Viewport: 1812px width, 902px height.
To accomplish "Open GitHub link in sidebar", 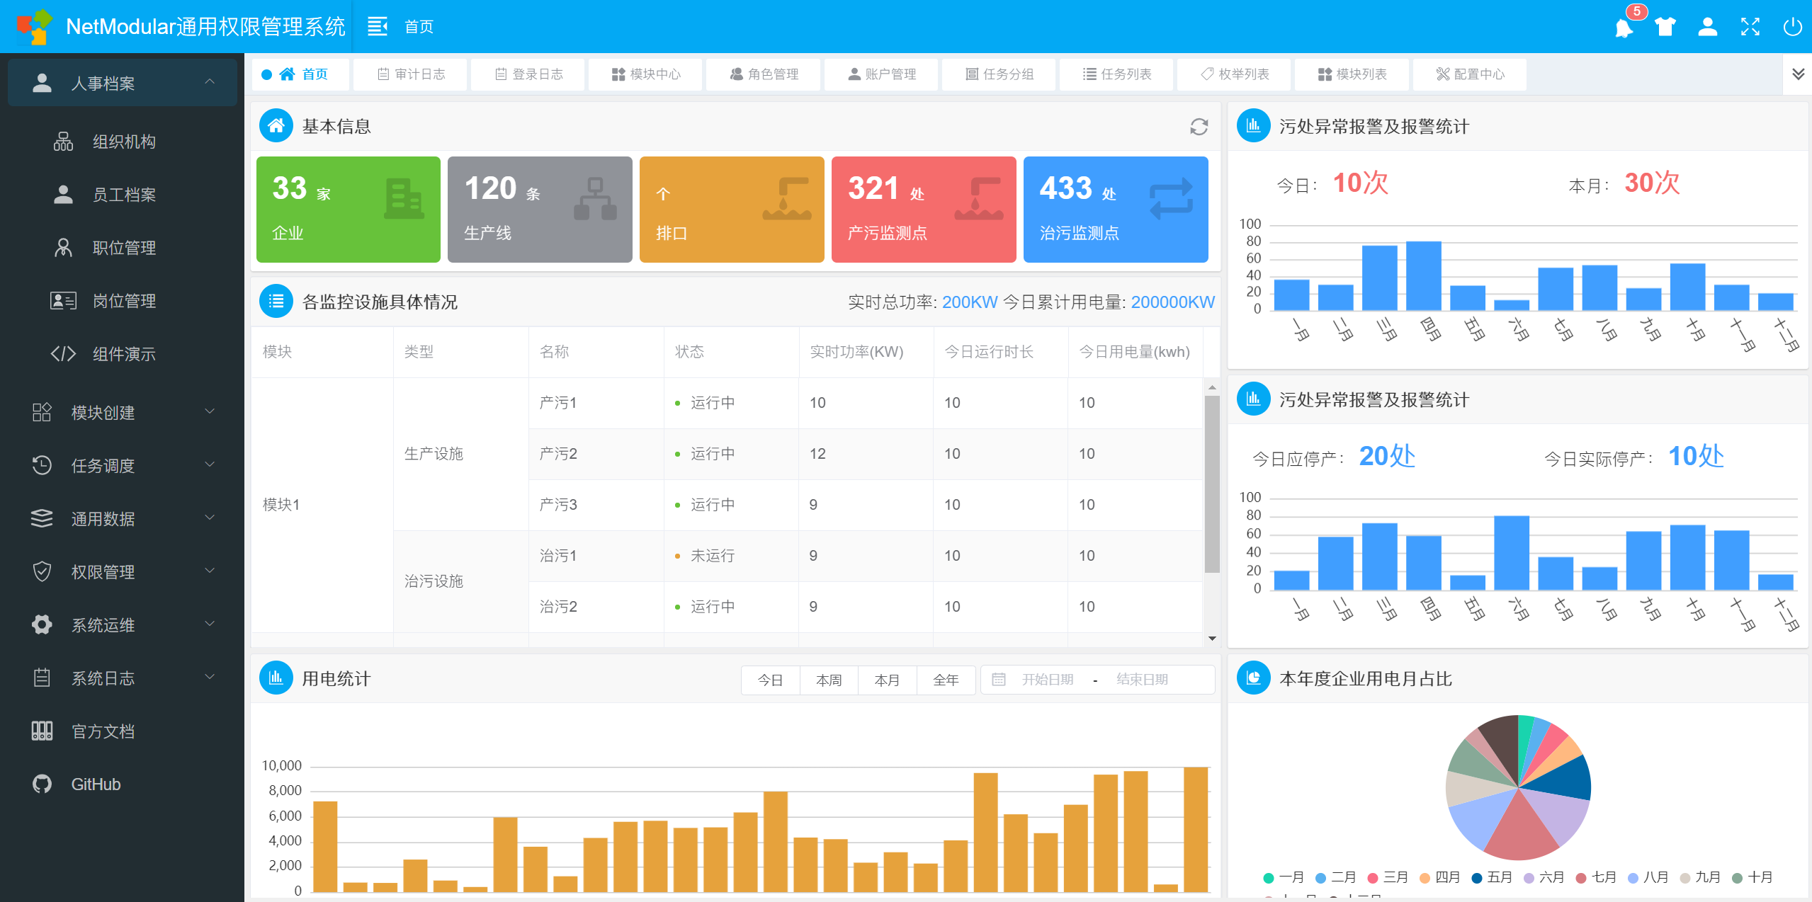I will tap(96, 784).
